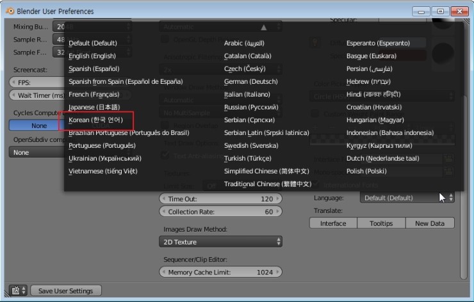Choose Persian language
This screenshot has height=302, width=474.
pyautogui.click(x=370, y=68)
